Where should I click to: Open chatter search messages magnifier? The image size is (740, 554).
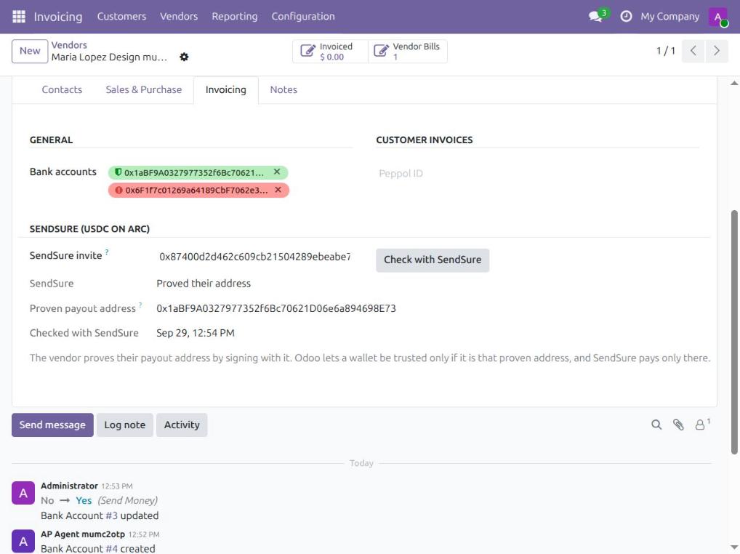pyautogui.click(x=656, y=425)
